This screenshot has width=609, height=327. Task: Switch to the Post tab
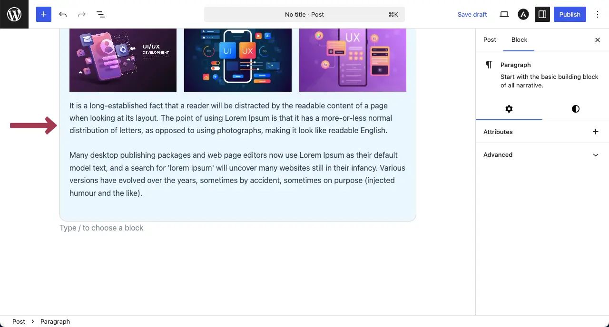(490, 40)
